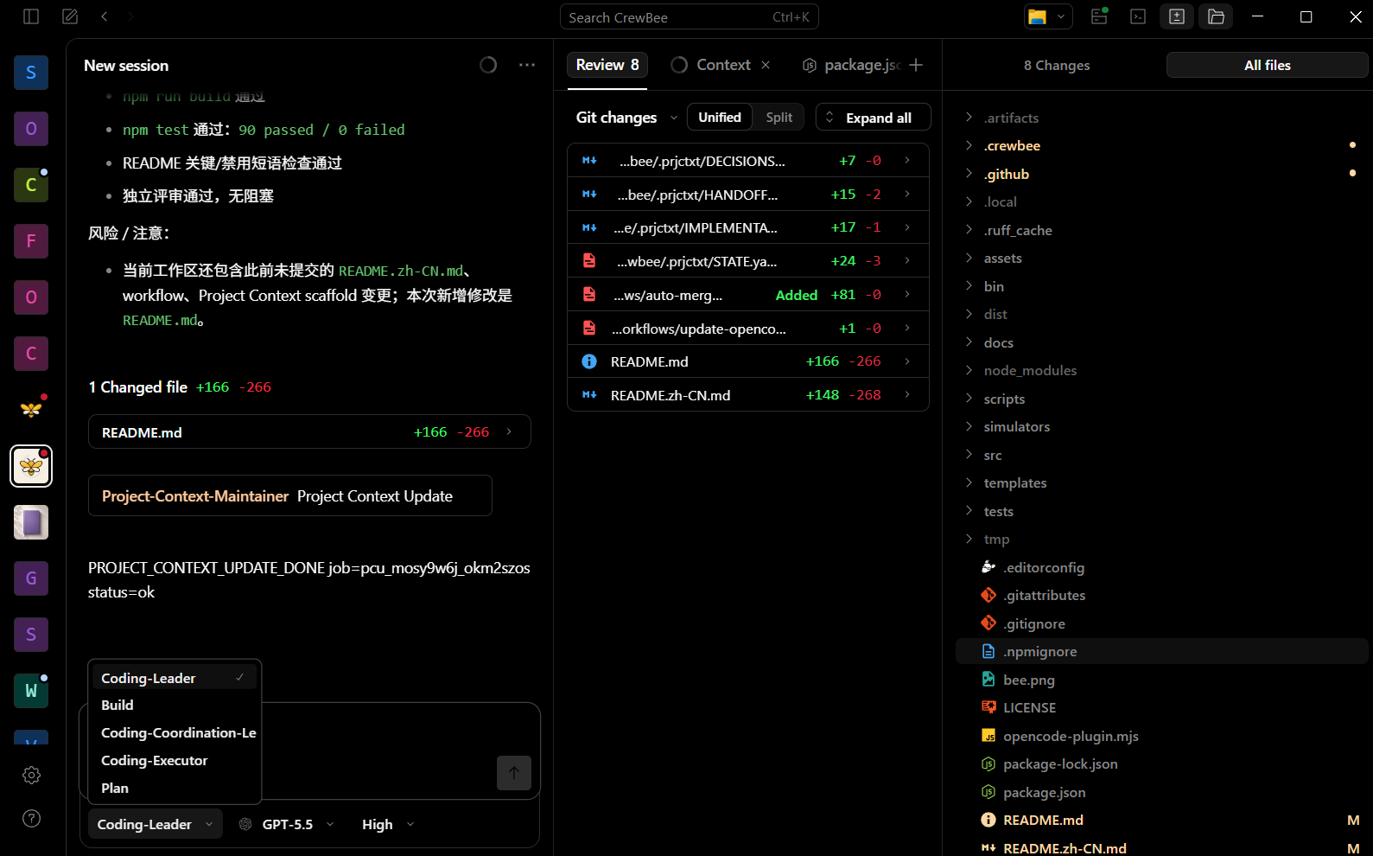Open the Git changes dropdown

626,118
